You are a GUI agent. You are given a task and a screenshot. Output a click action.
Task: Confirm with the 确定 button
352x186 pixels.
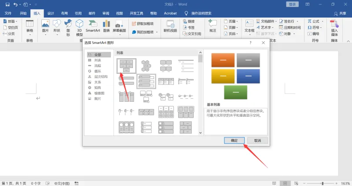[x=234, y=140]
